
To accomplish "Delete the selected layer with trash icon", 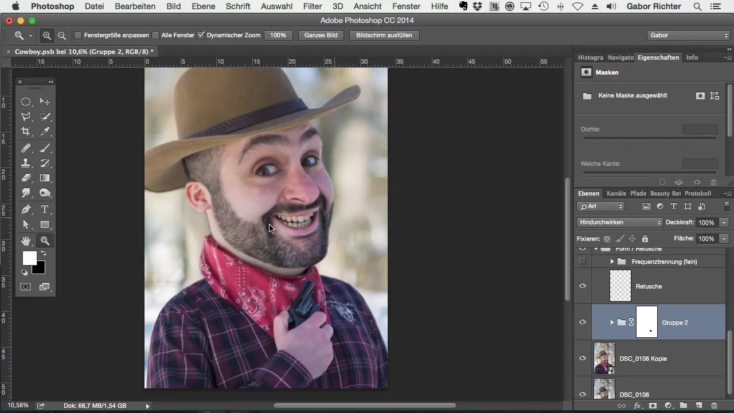I will click(714, 406).
